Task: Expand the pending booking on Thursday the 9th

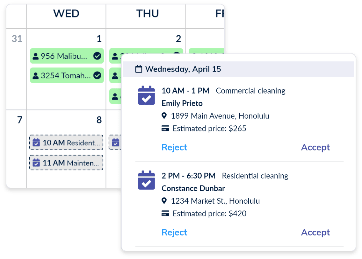Action: click(115, 143)
